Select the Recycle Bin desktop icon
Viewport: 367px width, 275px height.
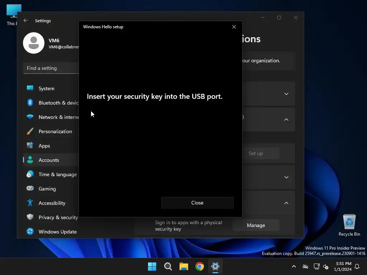pyautogui.click(x=349, y=225)
